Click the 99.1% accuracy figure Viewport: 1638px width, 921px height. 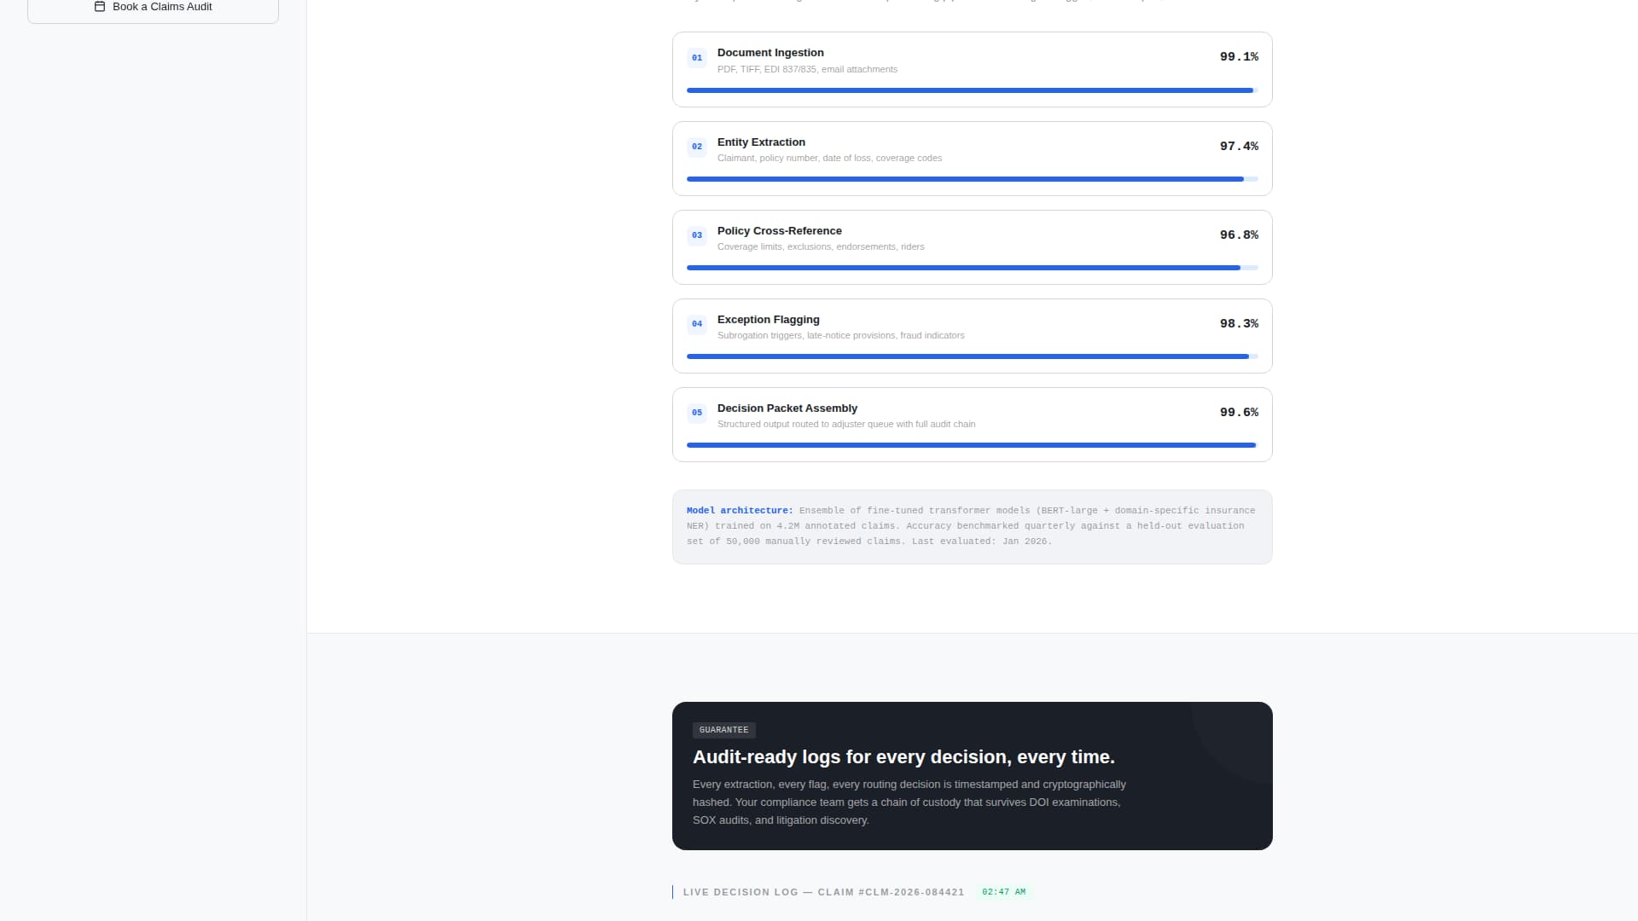click(1239, 56)
